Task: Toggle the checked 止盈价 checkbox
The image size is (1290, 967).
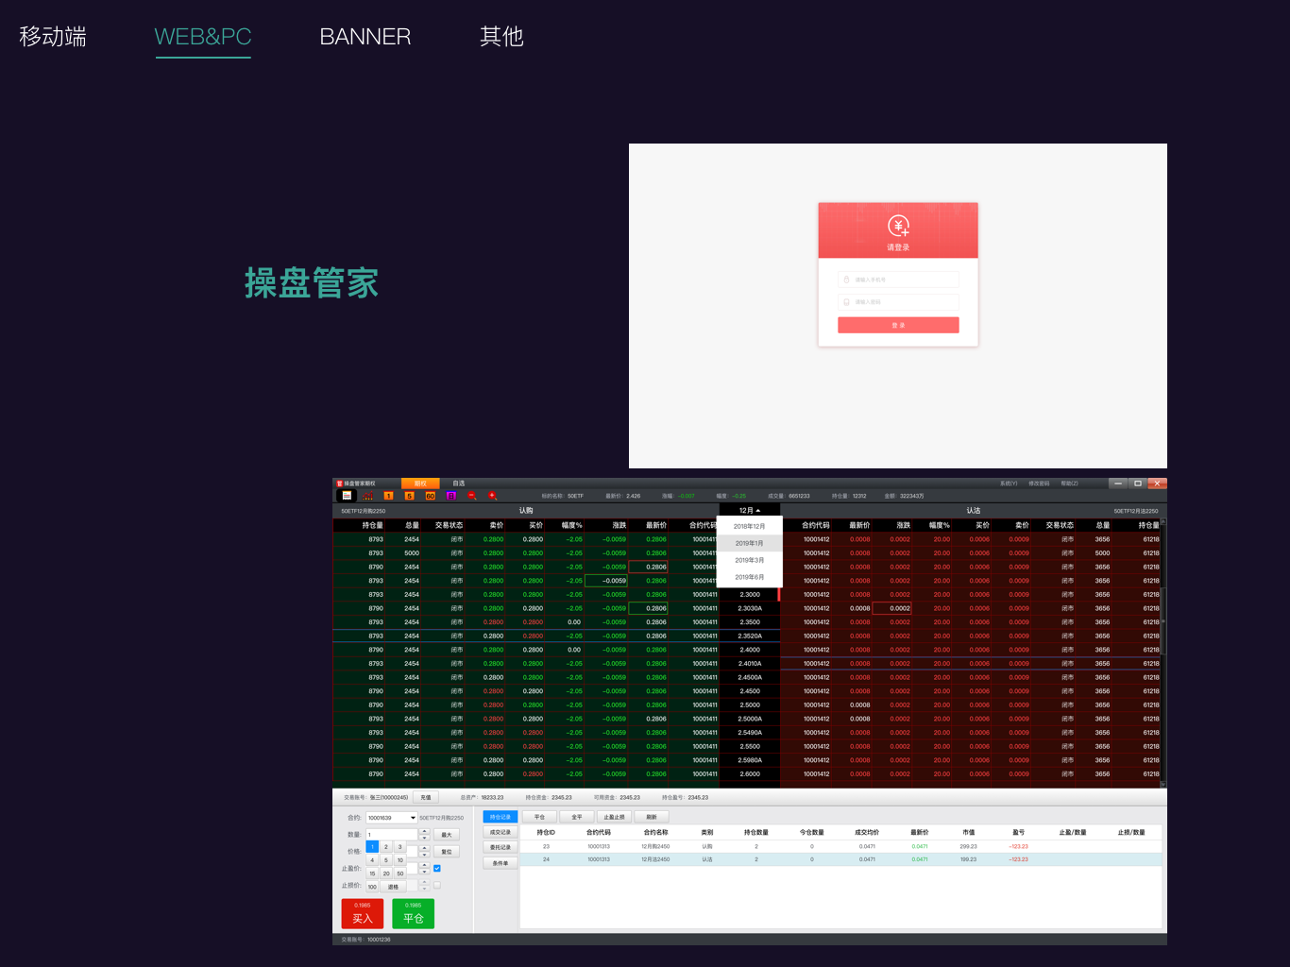Action: (437, 869)
